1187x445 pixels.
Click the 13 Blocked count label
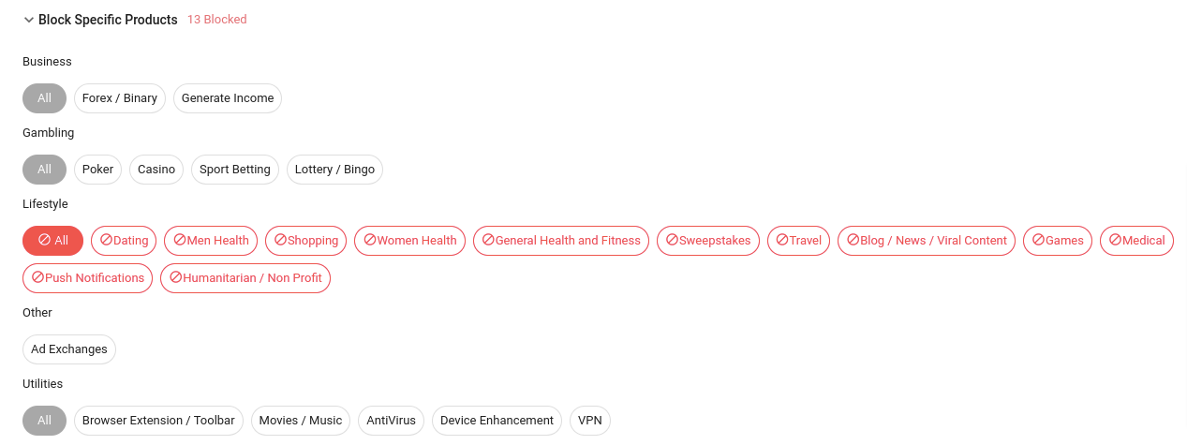tap(216, 20)
